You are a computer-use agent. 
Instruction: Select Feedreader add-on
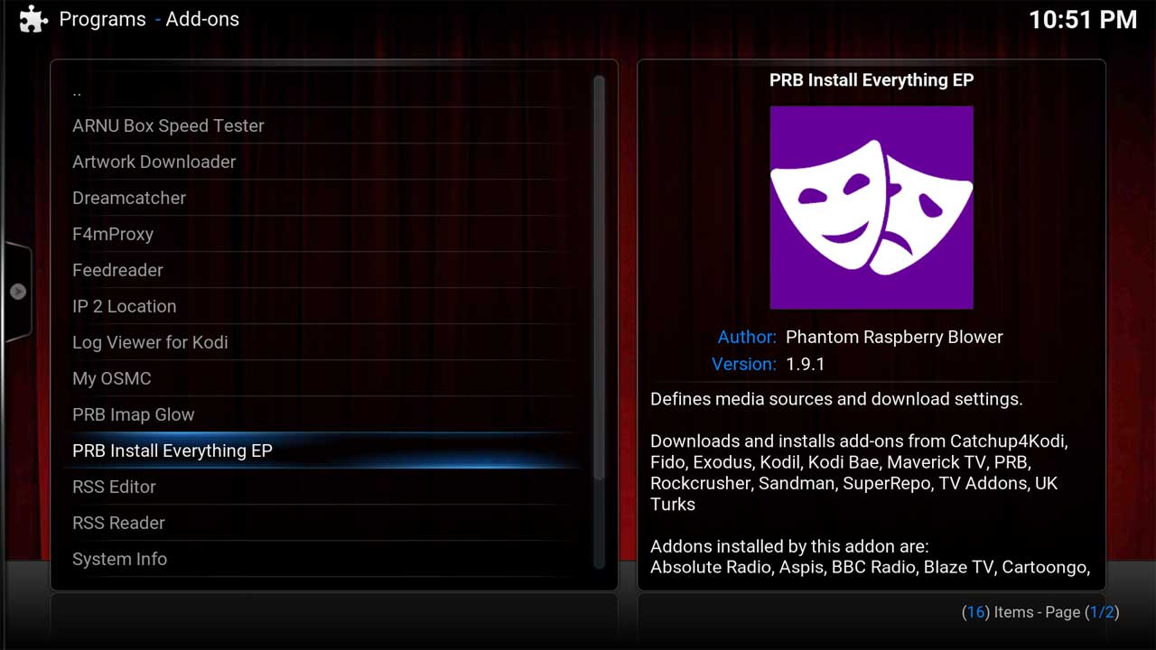point(323,270)
